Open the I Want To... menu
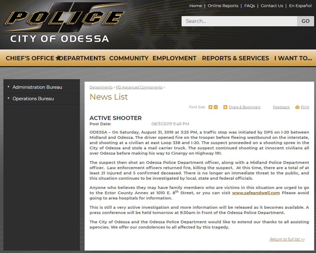Image resolution: width=316 pixels, height=253 pixels. tap(293, 58)
